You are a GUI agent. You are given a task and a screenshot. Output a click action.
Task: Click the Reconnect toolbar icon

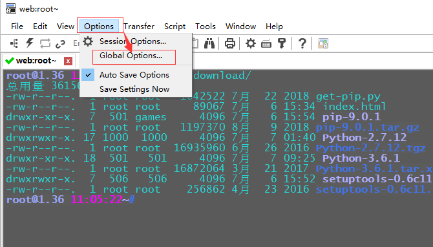pyautogui.click(x=45, y=43)
